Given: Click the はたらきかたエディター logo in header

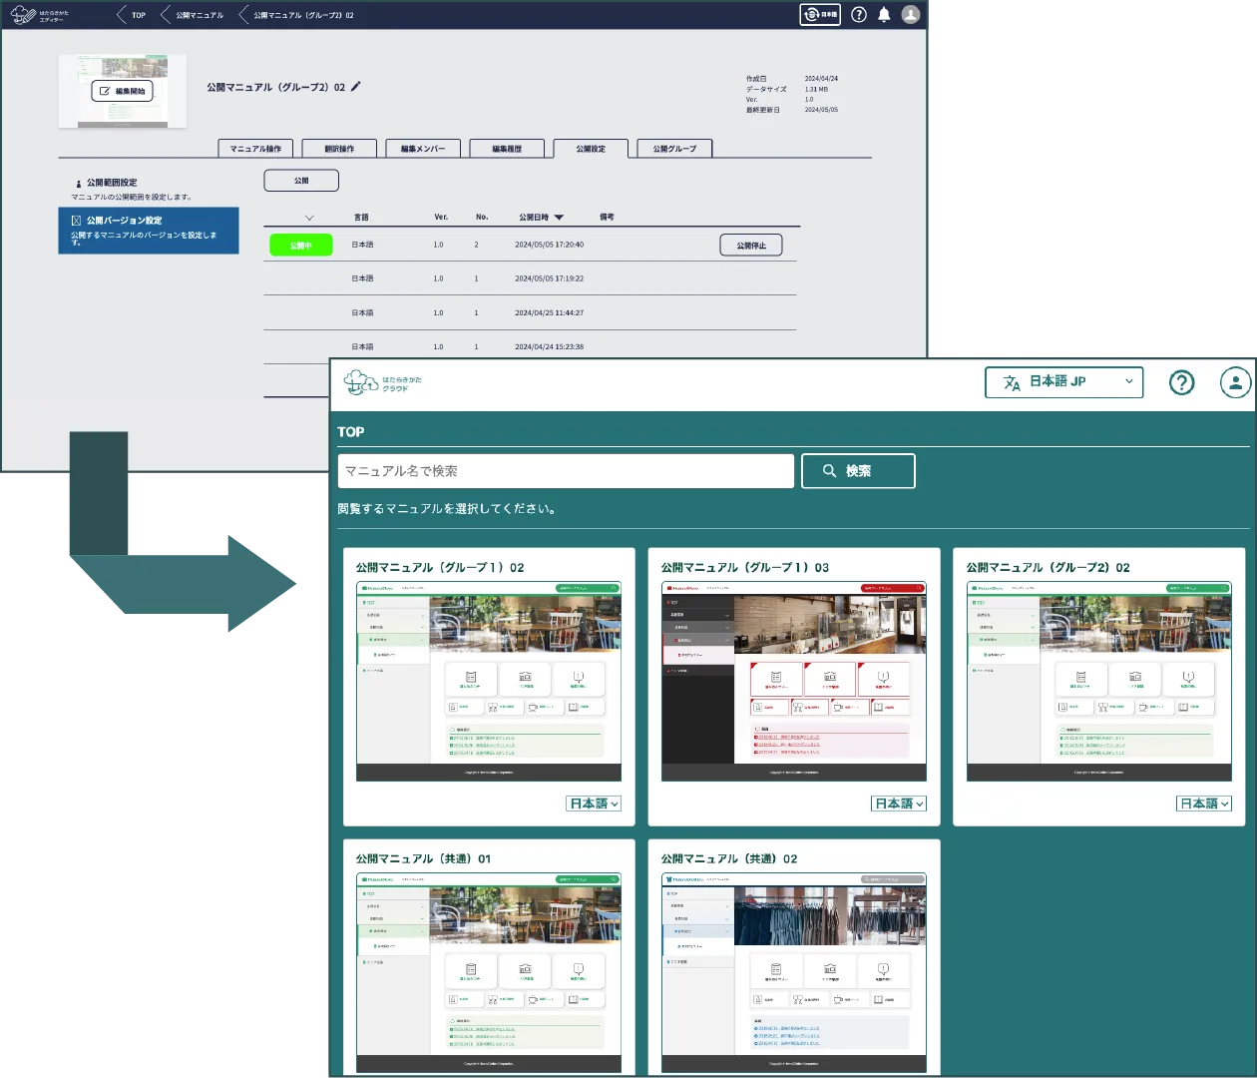Looking at the screenshot, I should coord(38,15).
